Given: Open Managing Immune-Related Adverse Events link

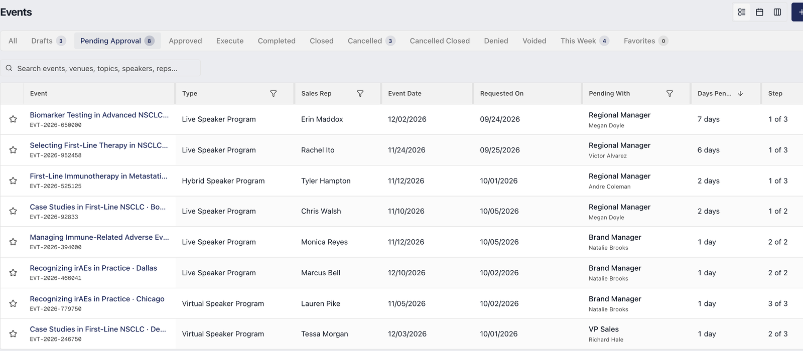Looking at the screenshot, I should (99, 237).
